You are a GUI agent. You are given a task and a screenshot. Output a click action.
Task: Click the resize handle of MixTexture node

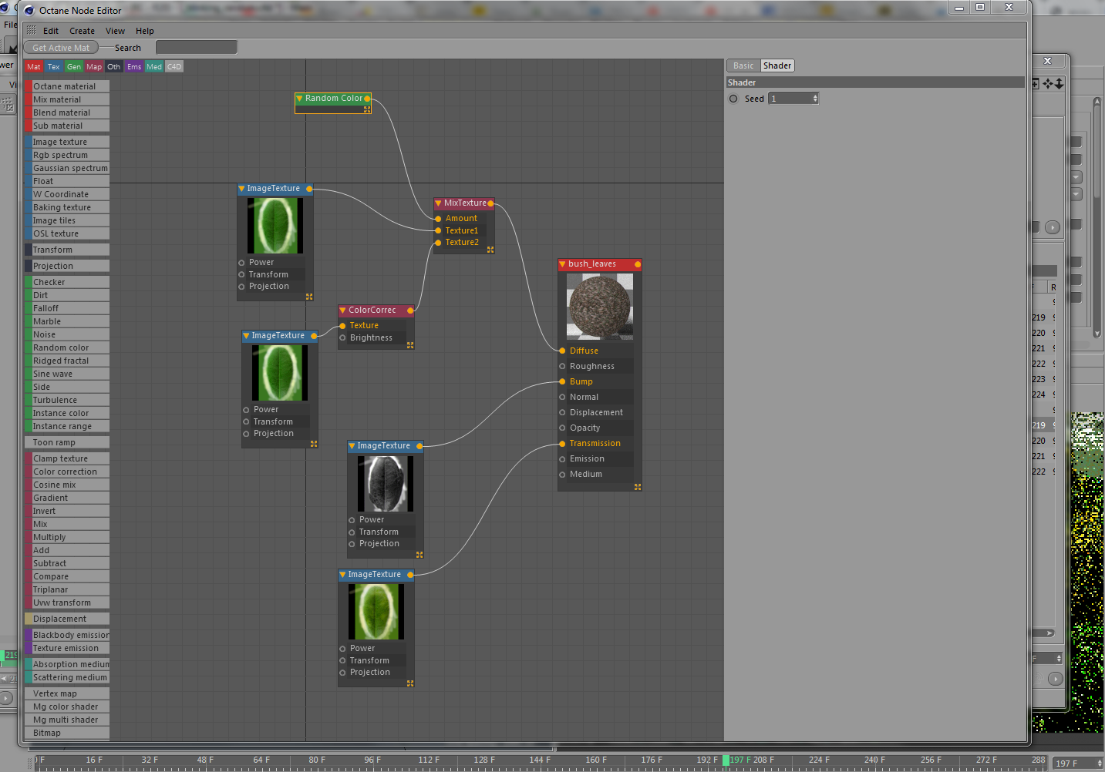pyautogui.click(x=490, y=250)
